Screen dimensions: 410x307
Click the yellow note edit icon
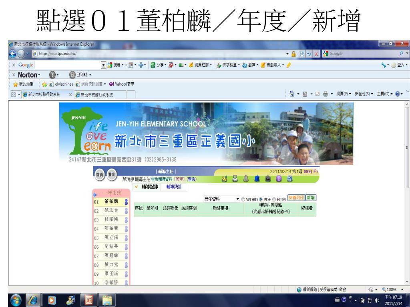tap(224, 179)
